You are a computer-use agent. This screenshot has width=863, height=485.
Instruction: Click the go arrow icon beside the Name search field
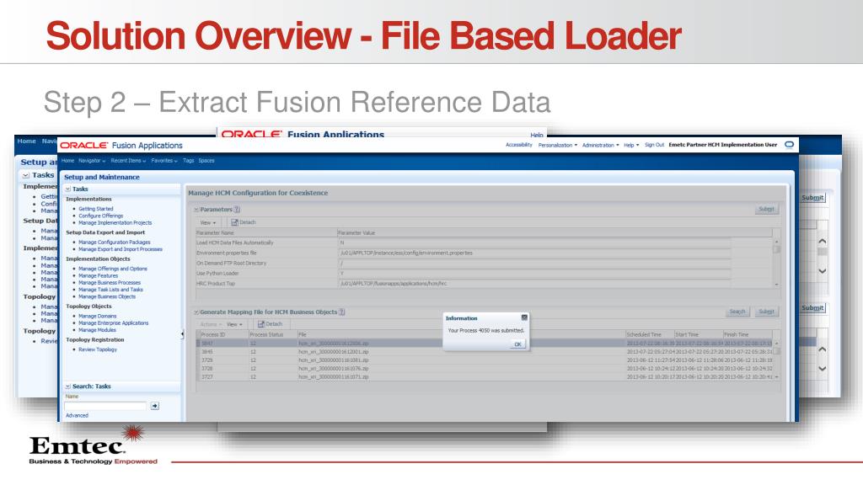[x=155, y=406]
